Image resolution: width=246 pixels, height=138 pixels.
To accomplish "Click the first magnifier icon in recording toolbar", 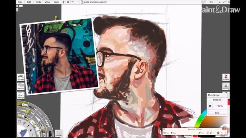I will (x=208, y=133).
